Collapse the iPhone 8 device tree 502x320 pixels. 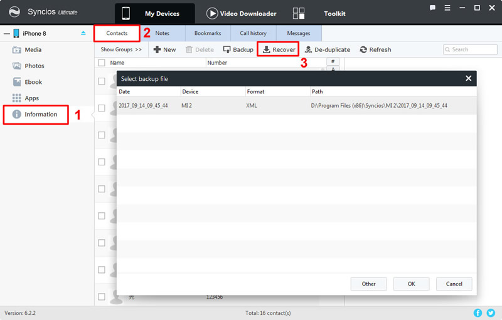tap(7, 34)
